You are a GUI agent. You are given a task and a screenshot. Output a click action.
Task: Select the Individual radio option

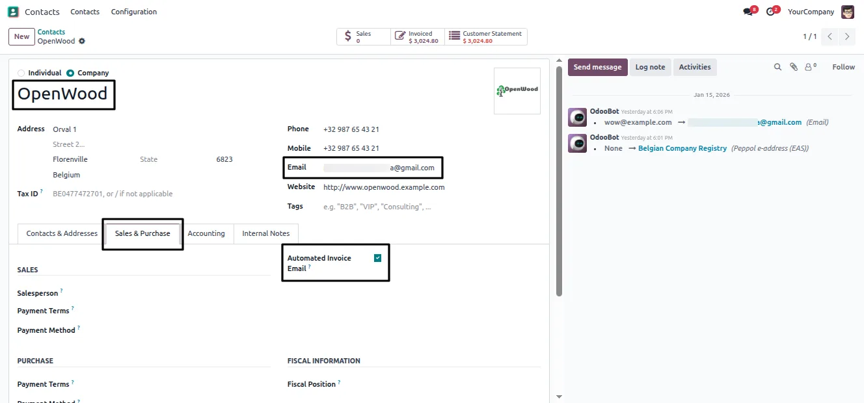[x=21, y=73]
